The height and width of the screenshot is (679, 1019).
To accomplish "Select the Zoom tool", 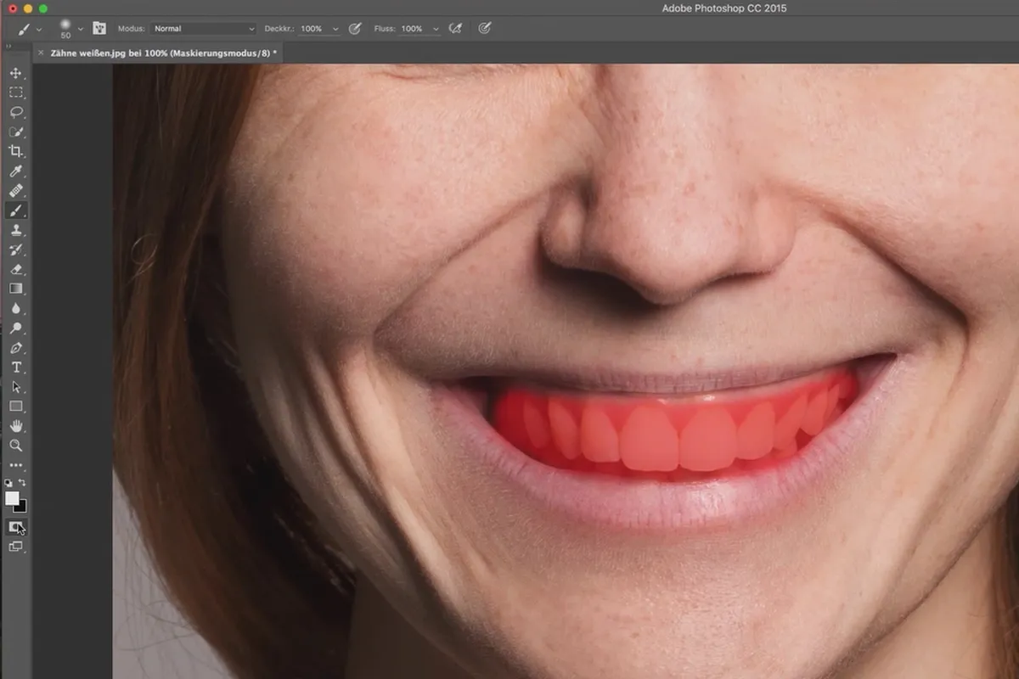I will [16, 446].
